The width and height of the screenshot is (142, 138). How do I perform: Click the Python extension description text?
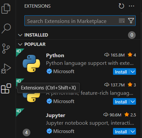coord(90,63)
